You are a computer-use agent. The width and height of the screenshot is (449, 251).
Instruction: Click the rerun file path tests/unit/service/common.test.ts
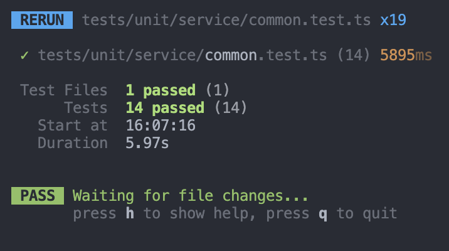coord(226,20)
